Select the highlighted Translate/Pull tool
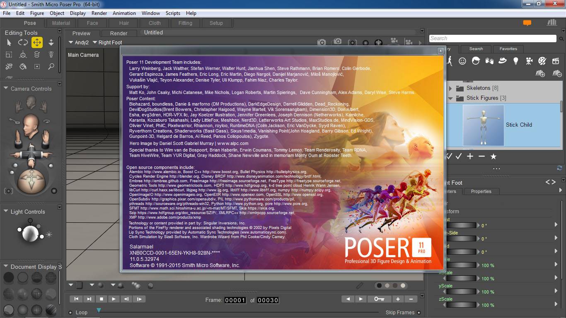Image resolution: width=566 pixels, height=318 pixels. [37, 42]
